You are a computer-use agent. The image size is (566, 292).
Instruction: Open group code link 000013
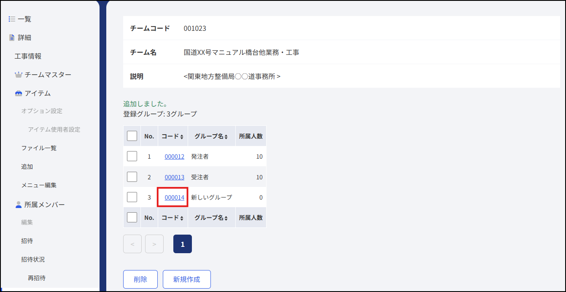coord(174,177)
